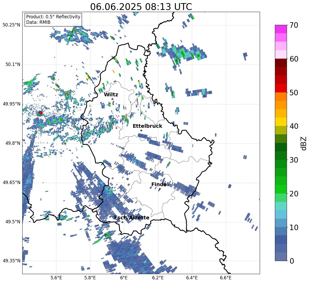Click the 49.5°N latitude label

point(13,221)
